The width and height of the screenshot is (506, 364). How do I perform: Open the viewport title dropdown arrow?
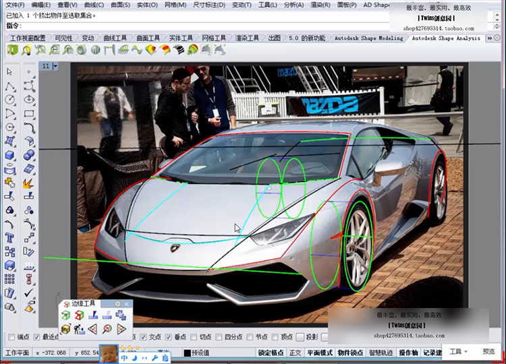[55, 66]
